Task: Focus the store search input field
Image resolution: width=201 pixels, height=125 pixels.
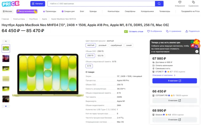Action: coord(101,4)
